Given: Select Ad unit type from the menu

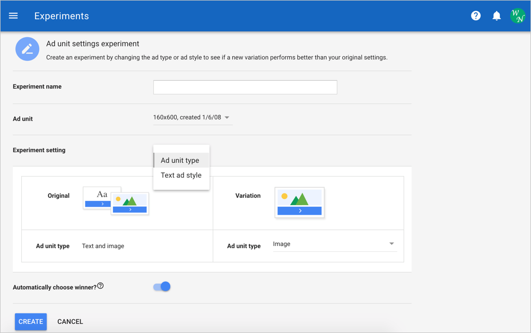Looking at the screenshot, I should point(180,161).
